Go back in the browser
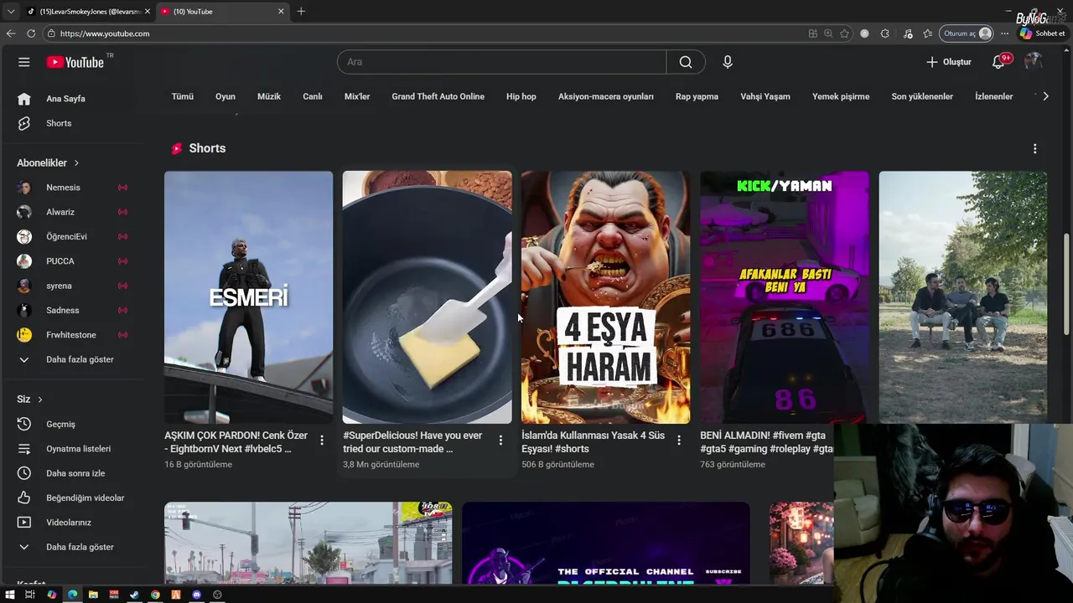The width and height of the screenshot is (1073, 603). coord(11,33)
